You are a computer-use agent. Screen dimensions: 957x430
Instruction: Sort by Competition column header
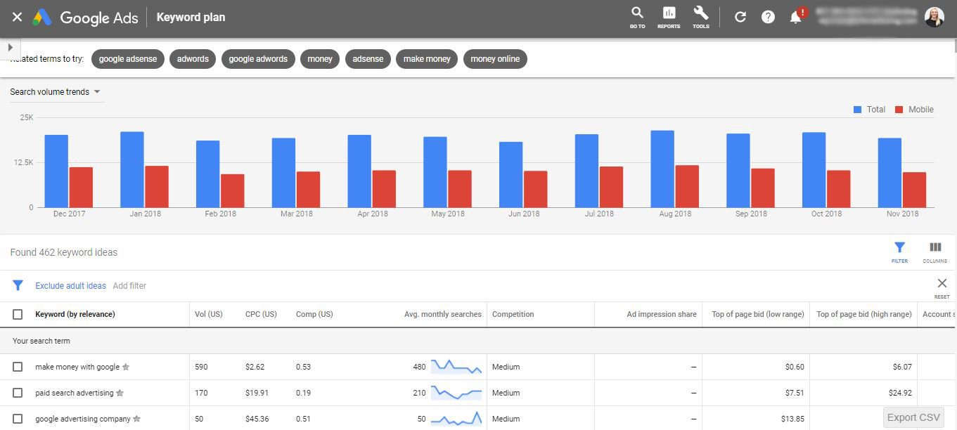pyautogui.click(x=513, y=314)
